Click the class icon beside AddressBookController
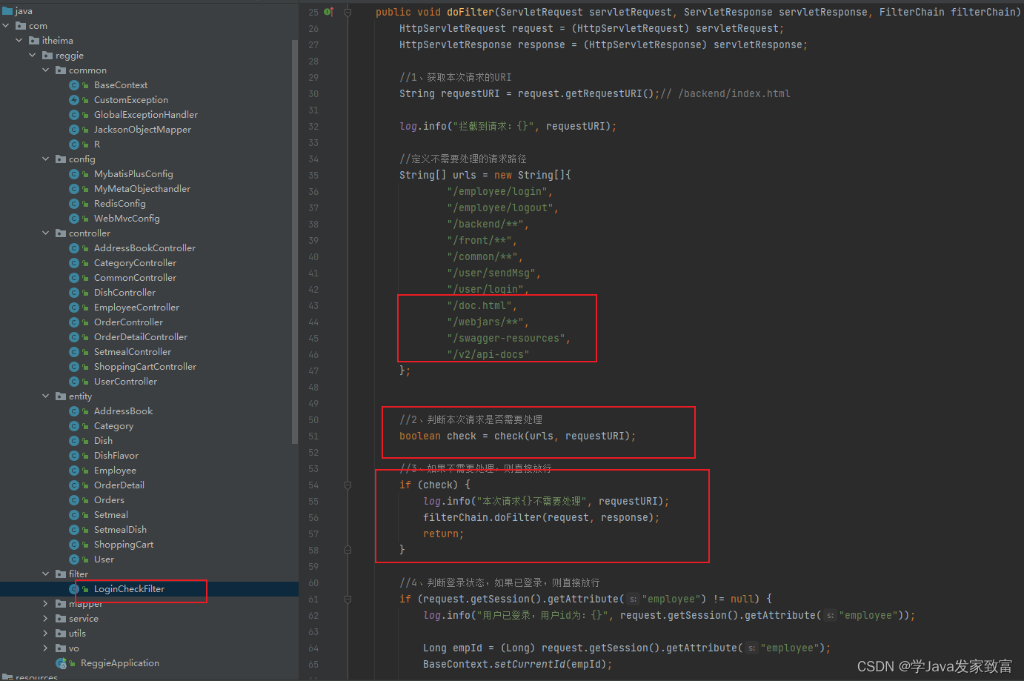The height and width of the screenshot is (681, 1024). point(74,248)
